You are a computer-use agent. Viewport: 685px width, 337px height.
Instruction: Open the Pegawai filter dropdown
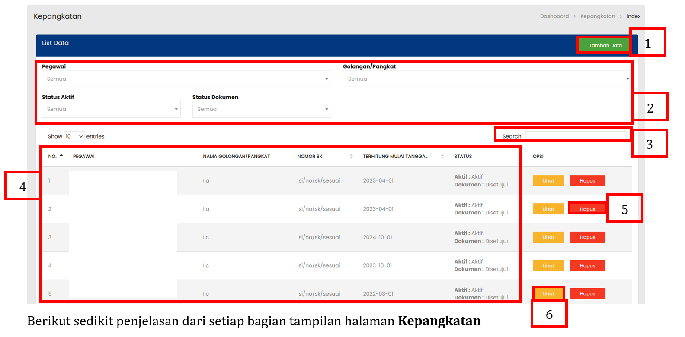coord(186,79)
